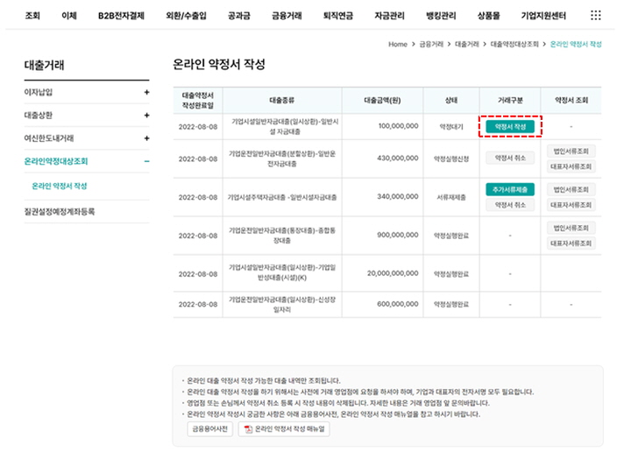The height and width of the screenshot is (466, 624).
Task: Click 추가서류제출 for the 340,000,000 loan
Action: pos(509,189)
